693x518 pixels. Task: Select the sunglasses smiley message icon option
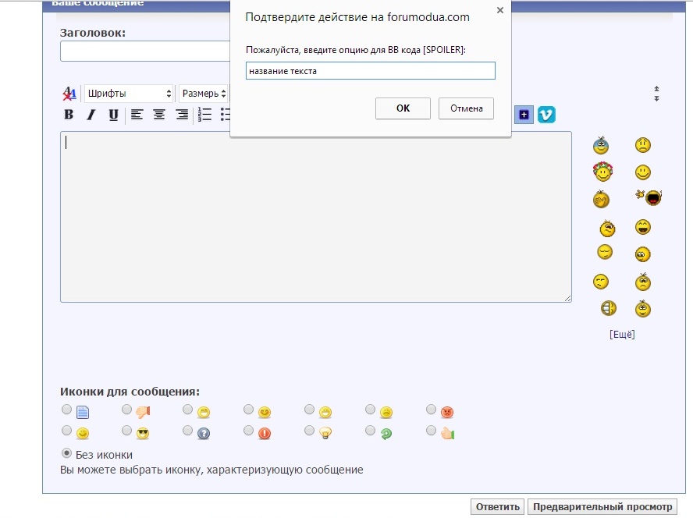click(127, 431)
